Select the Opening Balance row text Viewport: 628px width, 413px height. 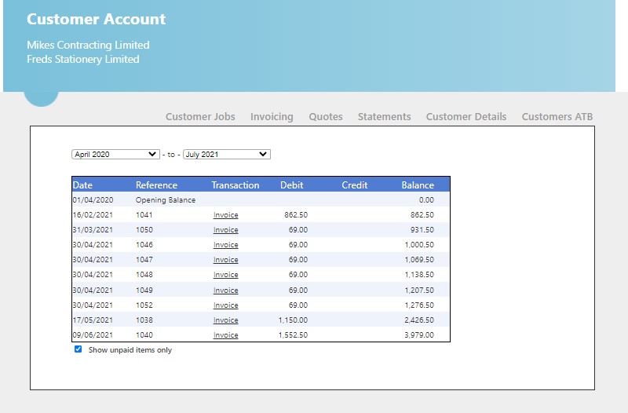[x=166, y=200]
